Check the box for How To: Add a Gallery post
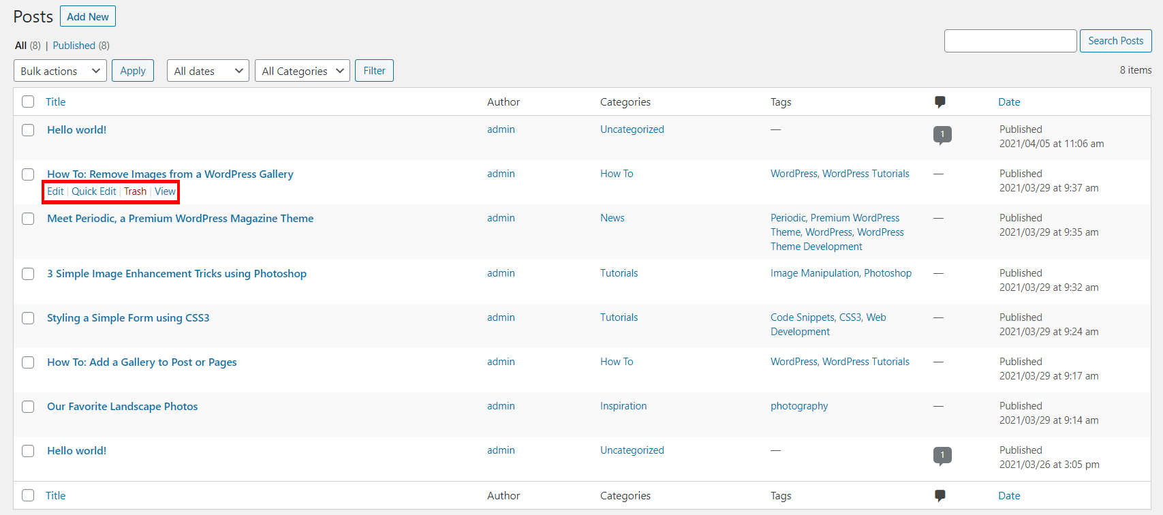The height and width of the screenshot is (515, 1163). 28,362
